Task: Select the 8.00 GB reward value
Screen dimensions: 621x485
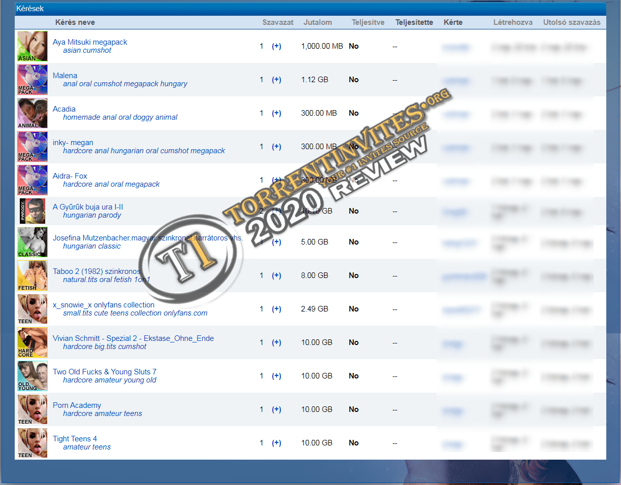Action: 315,275
